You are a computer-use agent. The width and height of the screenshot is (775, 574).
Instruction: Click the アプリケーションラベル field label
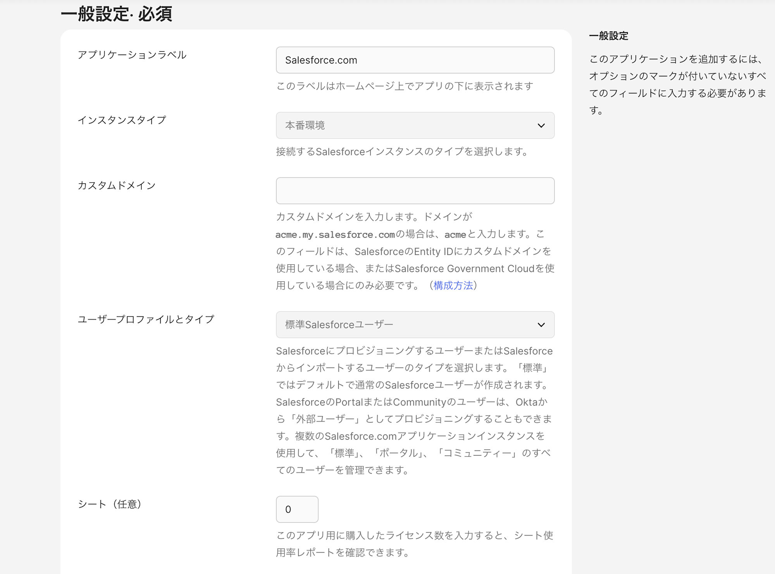(x=132, y=55)
